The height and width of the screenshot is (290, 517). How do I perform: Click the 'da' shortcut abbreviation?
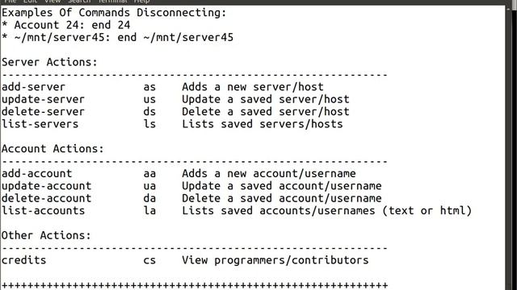(x=149, y=199)
